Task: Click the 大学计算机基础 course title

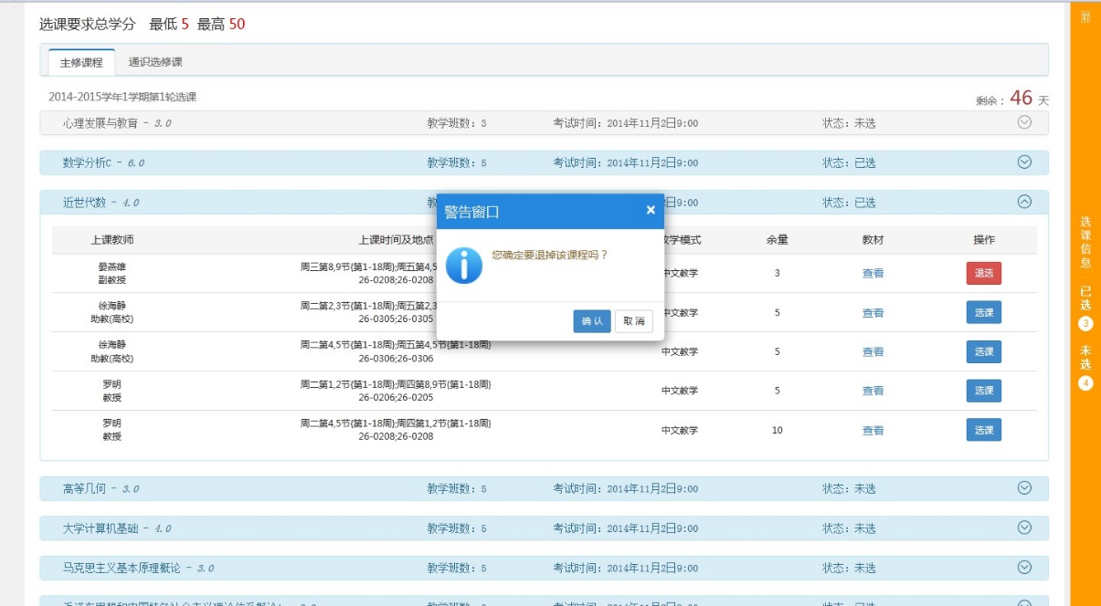Action: coord(101,528)
